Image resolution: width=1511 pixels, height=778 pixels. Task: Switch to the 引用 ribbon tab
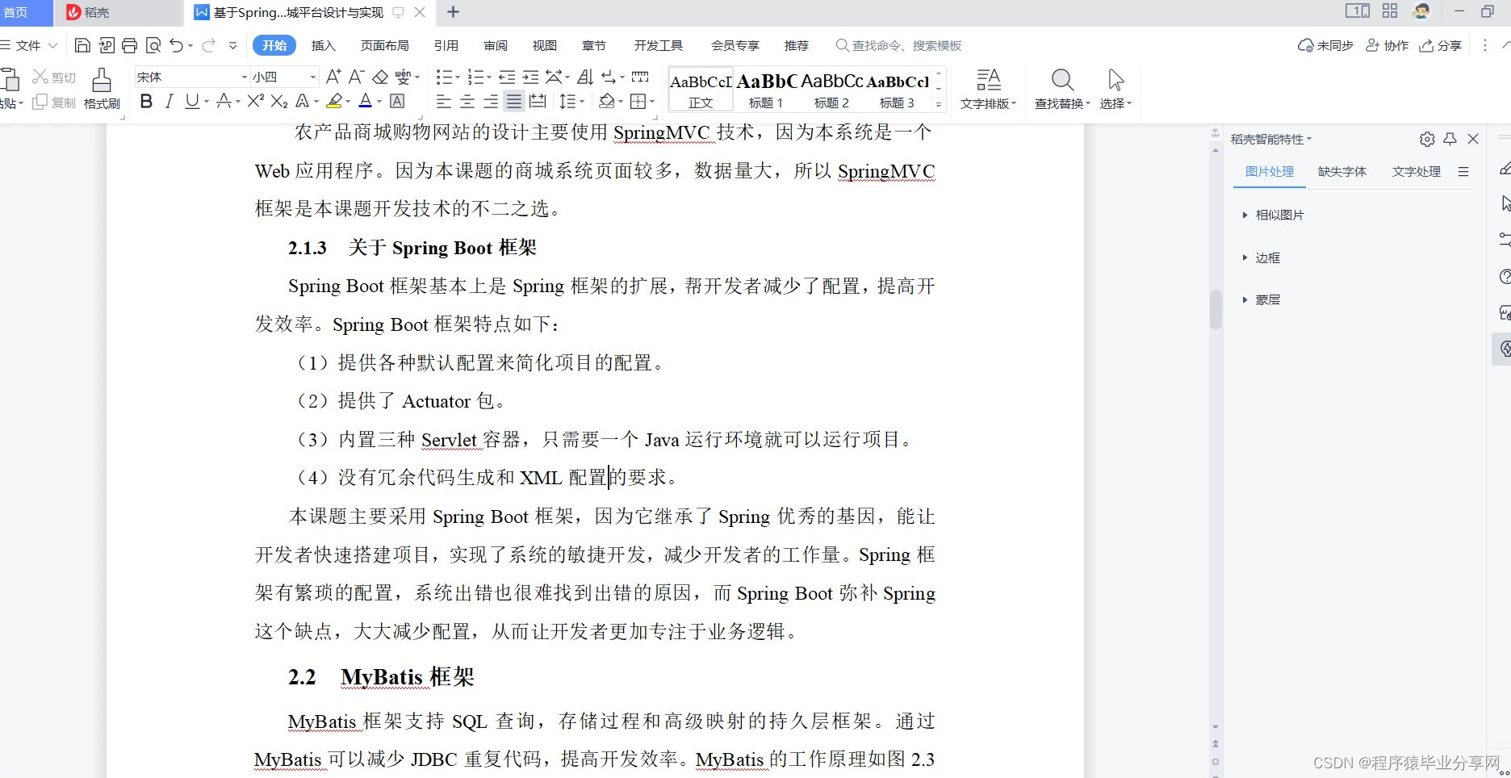pos(446,45)
